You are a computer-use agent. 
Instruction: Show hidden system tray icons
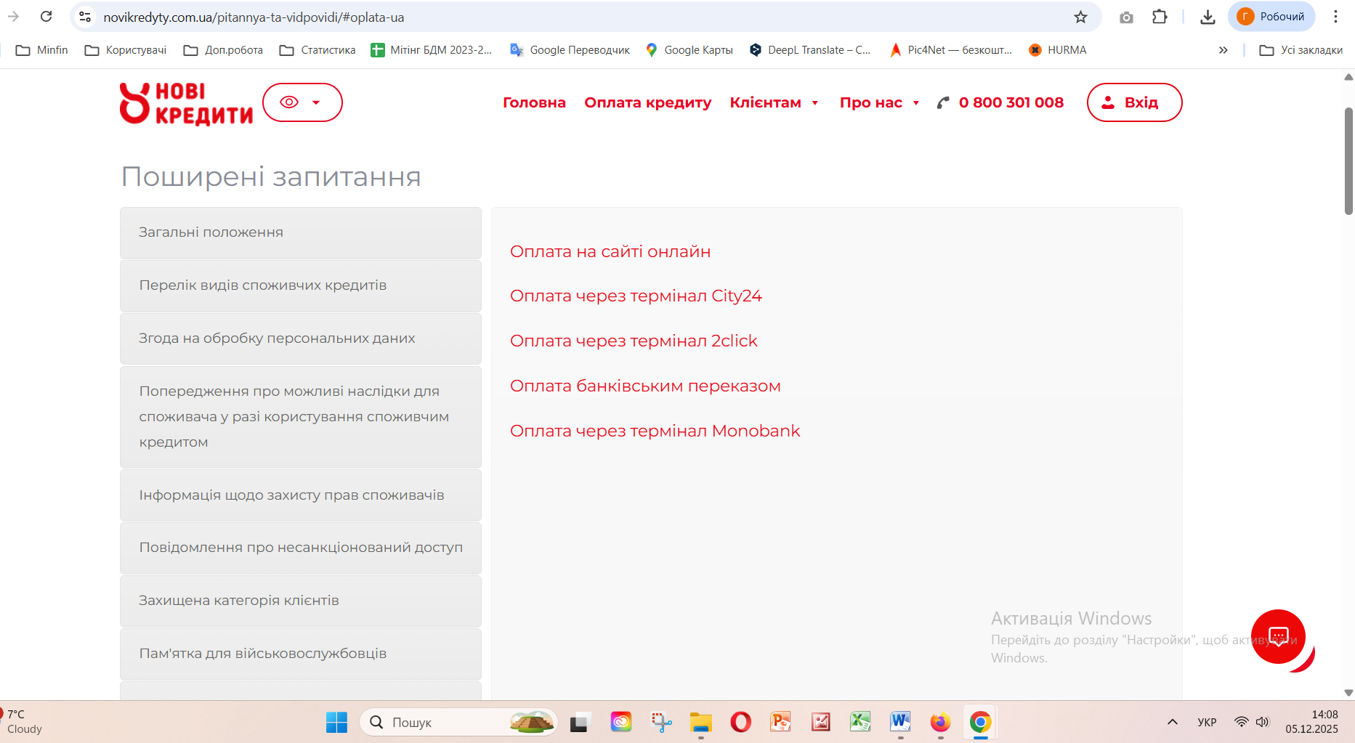(1173, 722)
